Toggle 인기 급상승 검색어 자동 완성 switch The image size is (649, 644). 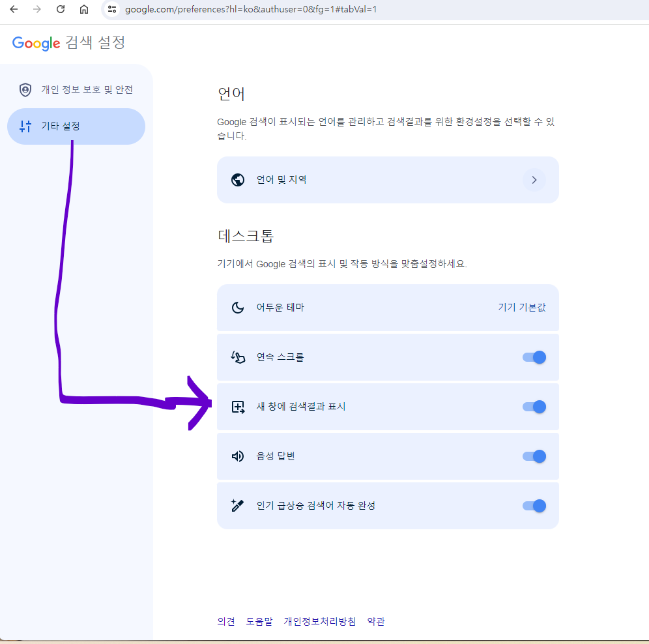[x=534, y=506]
